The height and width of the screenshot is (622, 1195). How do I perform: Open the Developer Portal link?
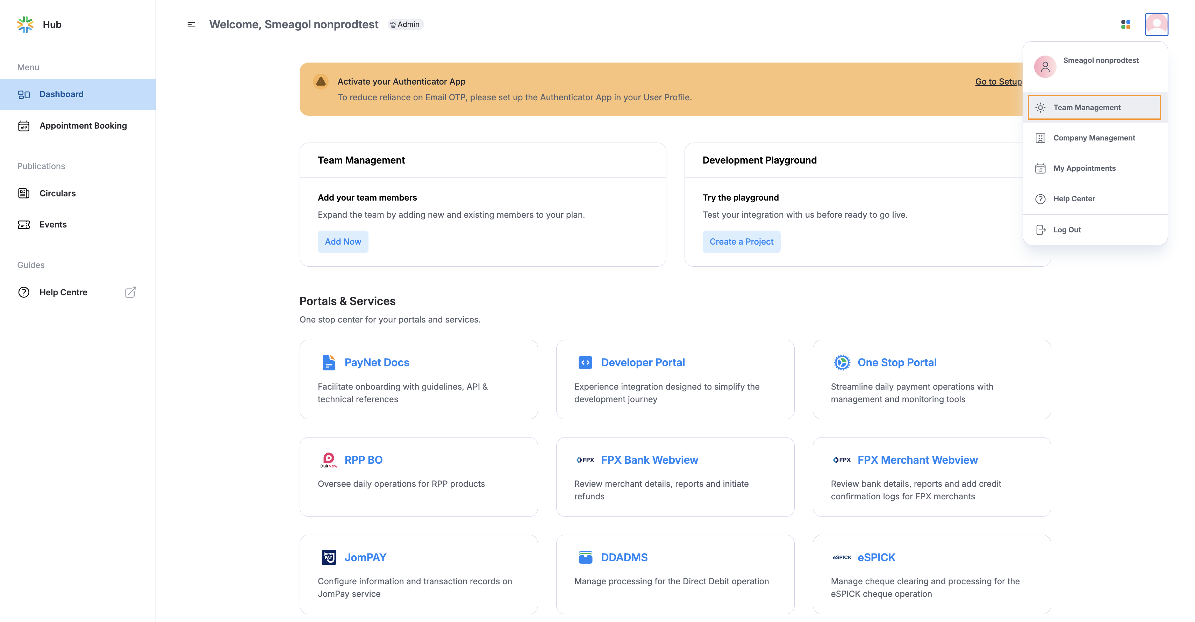click(x=643, y=362)
